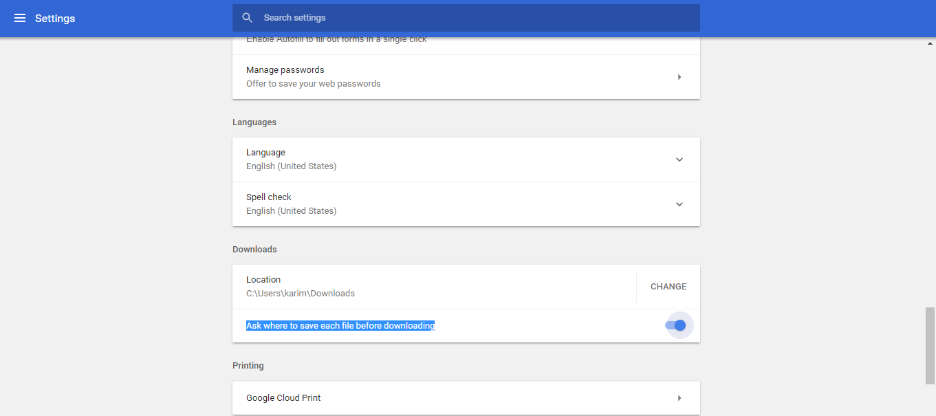The image size is (936, 416).
Task: Click Offer to save your web passwords text
Action: coord(314,84)
